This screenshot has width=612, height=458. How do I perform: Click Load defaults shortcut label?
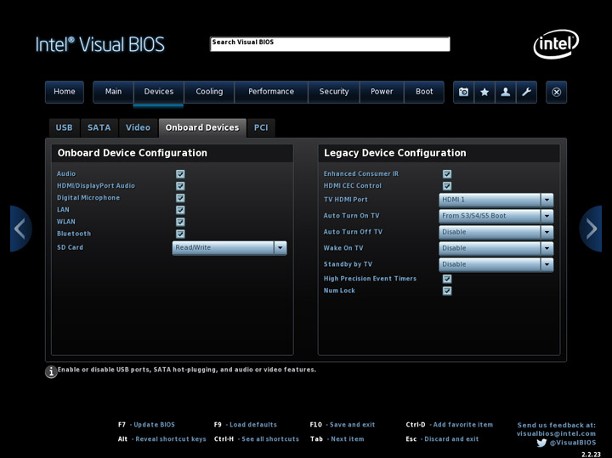(x=253, y=425)
